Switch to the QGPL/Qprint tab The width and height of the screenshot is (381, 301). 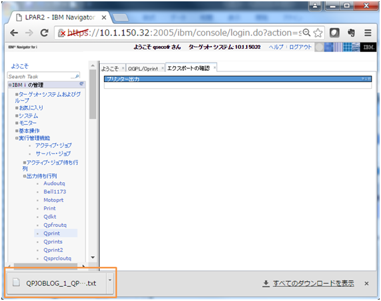(x=143, y=69)
